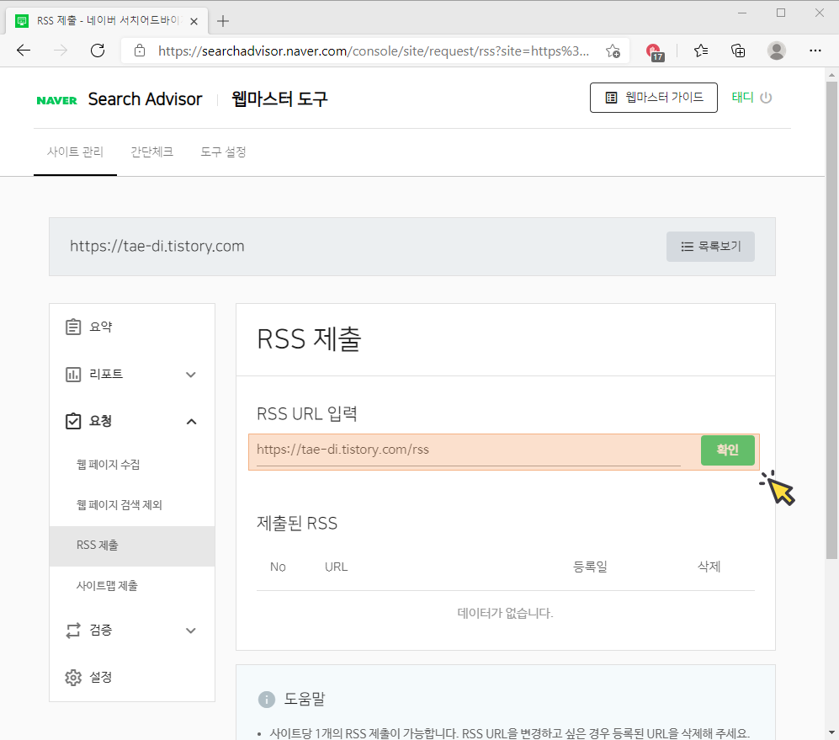Click the browser profile avatar icon
The width and height of the screenshot is (839, 740).
click(777, 51)
